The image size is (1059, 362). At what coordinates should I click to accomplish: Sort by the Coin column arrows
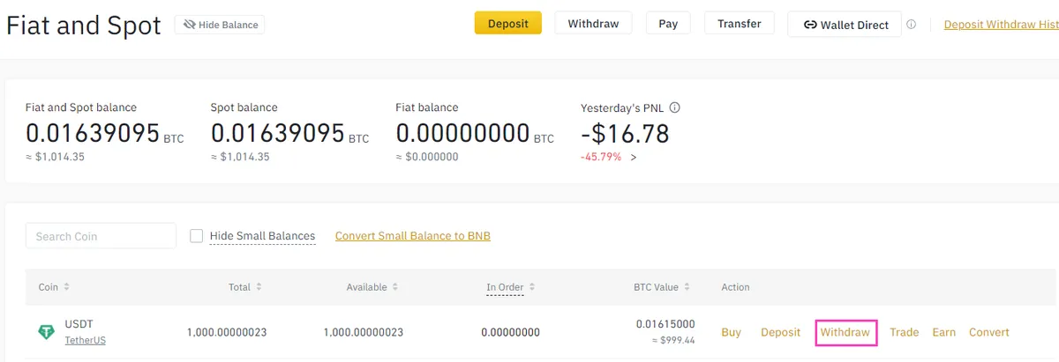(x=66, y=287)
